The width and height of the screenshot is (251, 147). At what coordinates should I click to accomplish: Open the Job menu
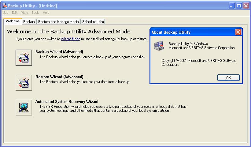(6, 13)
